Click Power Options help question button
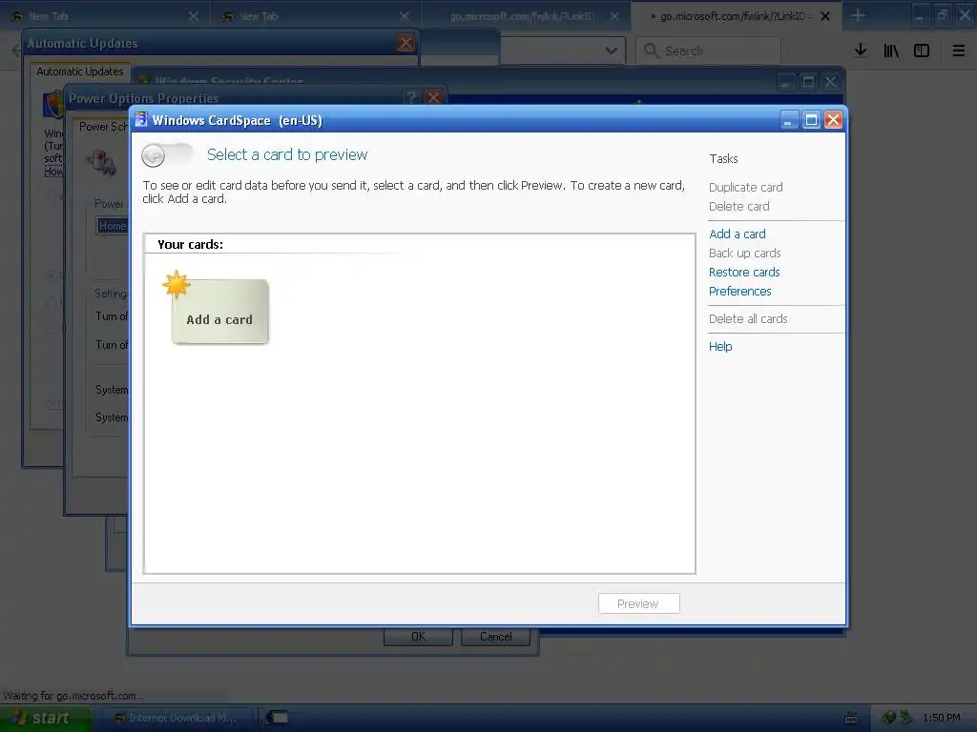The image size is (977, 732). click(411, 97)
